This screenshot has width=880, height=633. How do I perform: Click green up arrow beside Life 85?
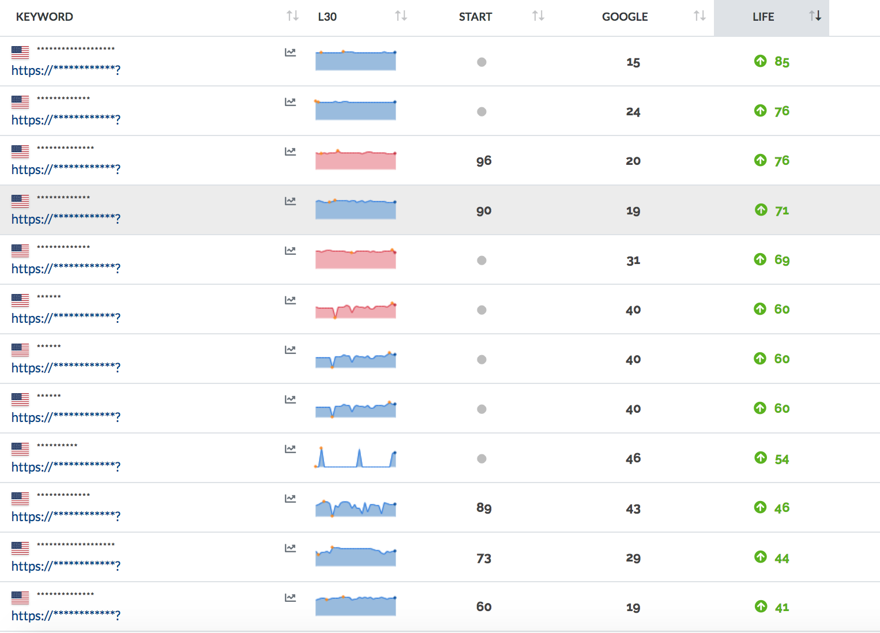(x=760, y=61)
